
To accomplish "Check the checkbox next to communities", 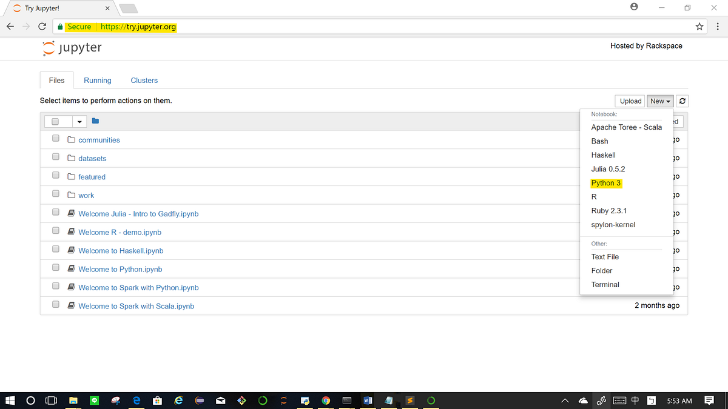I will coord(55,138).
